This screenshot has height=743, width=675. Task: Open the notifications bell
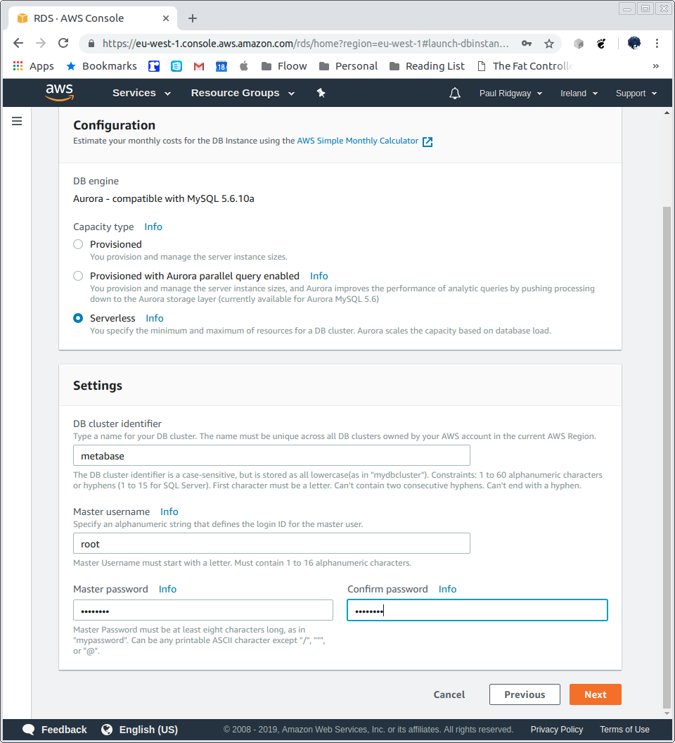(x=454, y=92)
